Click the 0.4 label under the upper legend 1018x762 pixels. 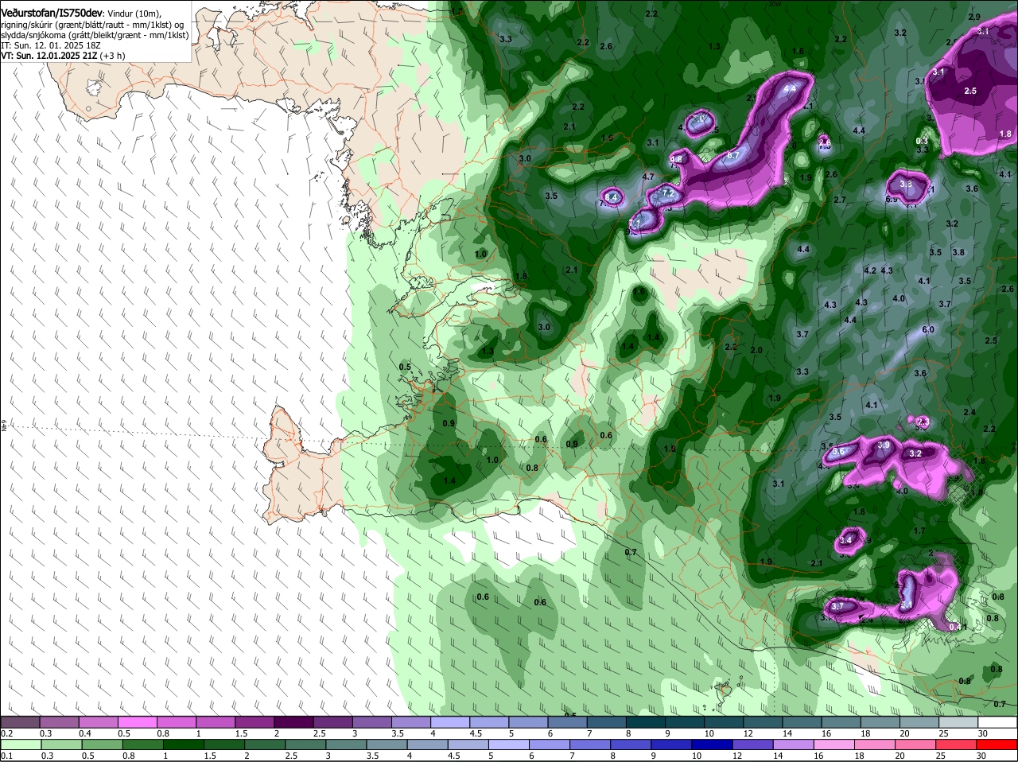coord(85,733)
